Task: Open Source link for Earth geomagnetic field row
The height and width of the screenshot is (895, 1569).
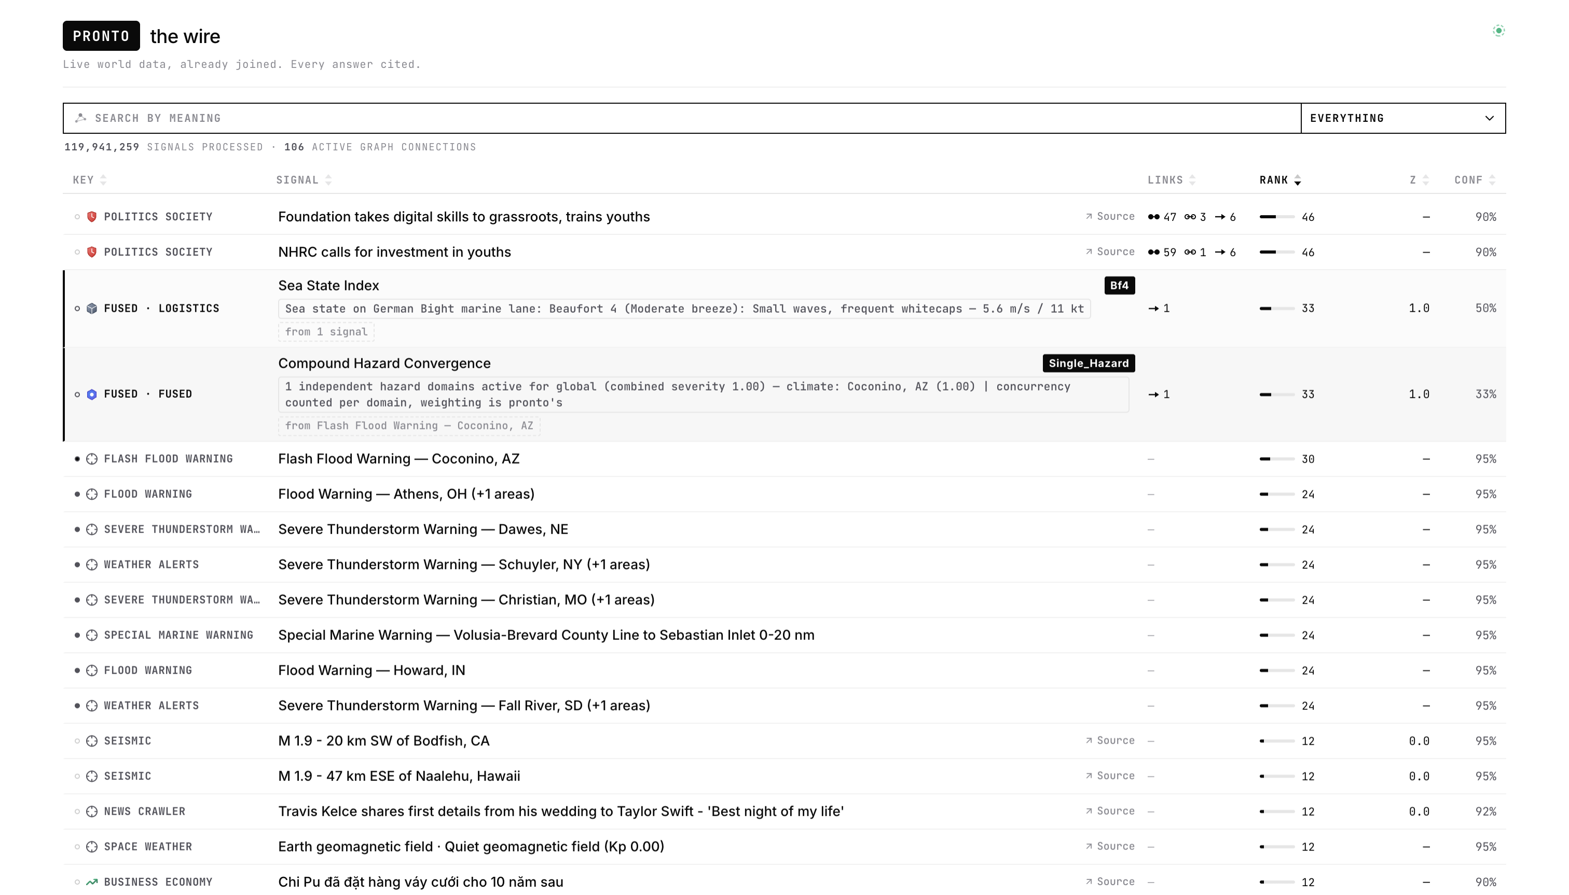Action: [1109, 846]
